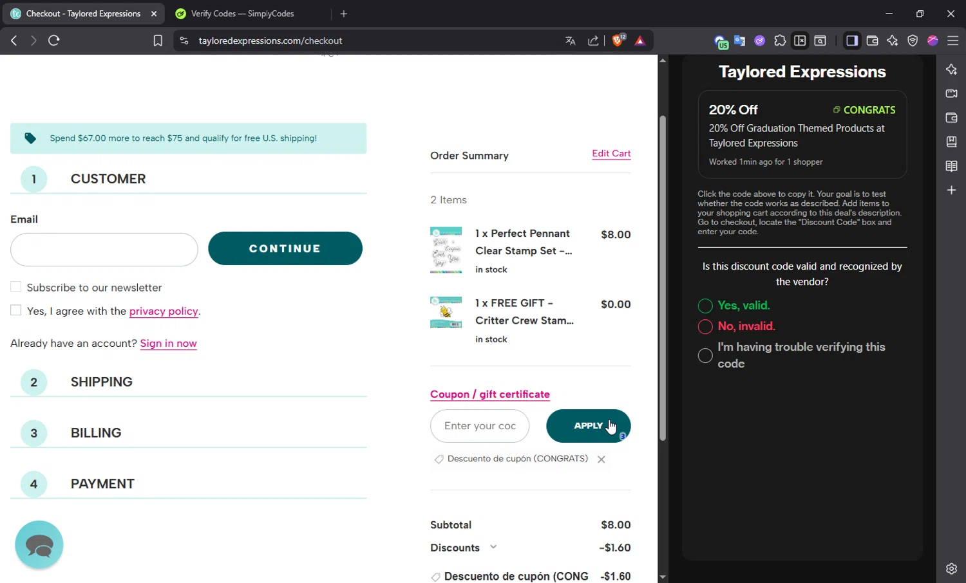The width and height of the screenshot is (966, 583).
Task: Focus the Email input field
Action: [x=104, y=250]
